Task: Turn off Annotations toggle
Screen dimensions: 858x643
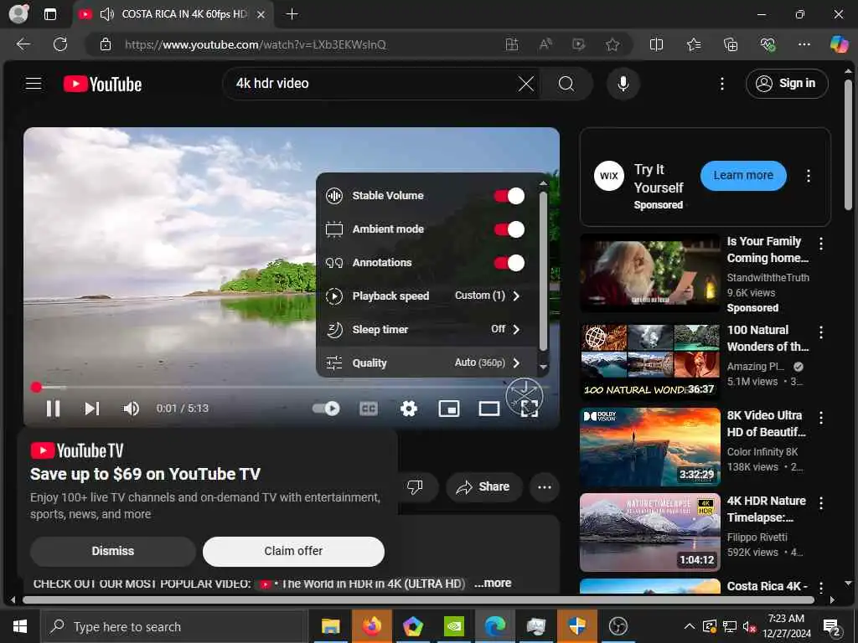Action: pos(509,263)
